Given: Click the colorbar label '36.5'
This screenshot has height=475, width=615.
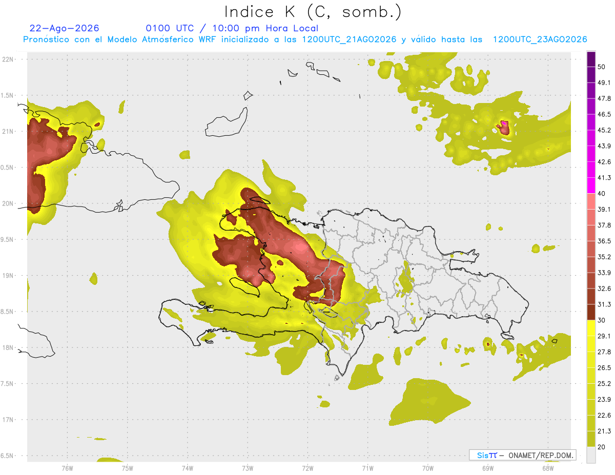Looking at the screenshot, I should [604, 241].
